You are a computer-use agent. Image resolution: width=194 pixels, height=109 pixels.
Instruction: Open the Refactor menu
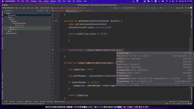point(53,1)
